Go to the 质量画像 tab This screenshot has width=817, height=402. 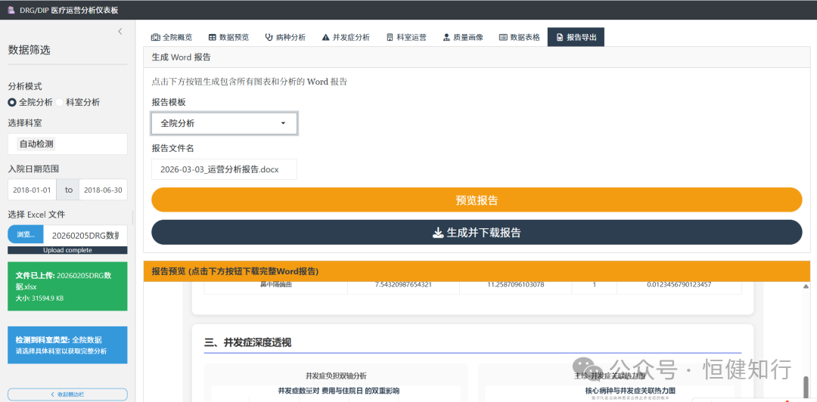(463, 37)
